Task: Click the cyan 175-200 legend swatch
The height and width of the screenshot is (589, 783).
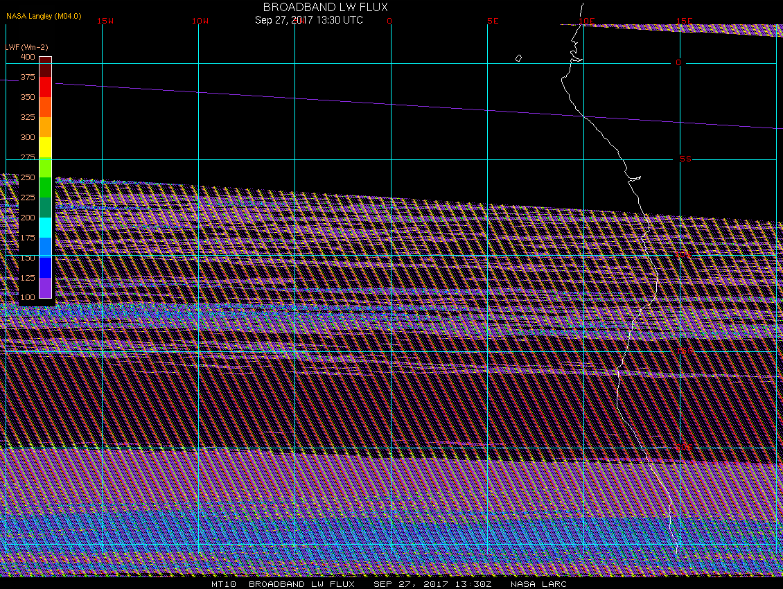Action: [46, 227]
